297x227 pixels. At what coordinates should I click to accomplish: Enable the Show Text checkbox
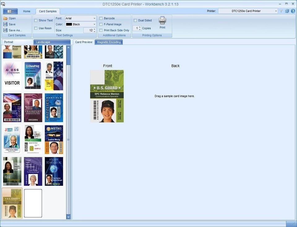36,20
